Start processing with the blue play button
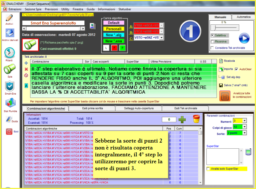256x189 pixels. tap(244, 38)
